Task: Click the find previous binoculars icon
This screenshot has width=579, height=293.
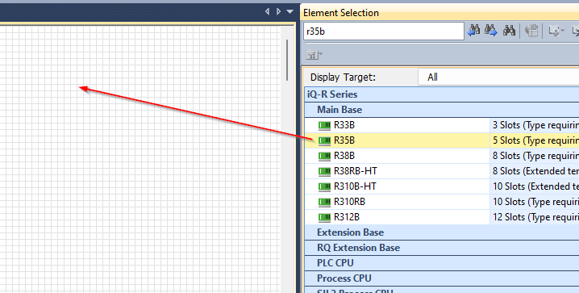Action: [x=473, y=31]
